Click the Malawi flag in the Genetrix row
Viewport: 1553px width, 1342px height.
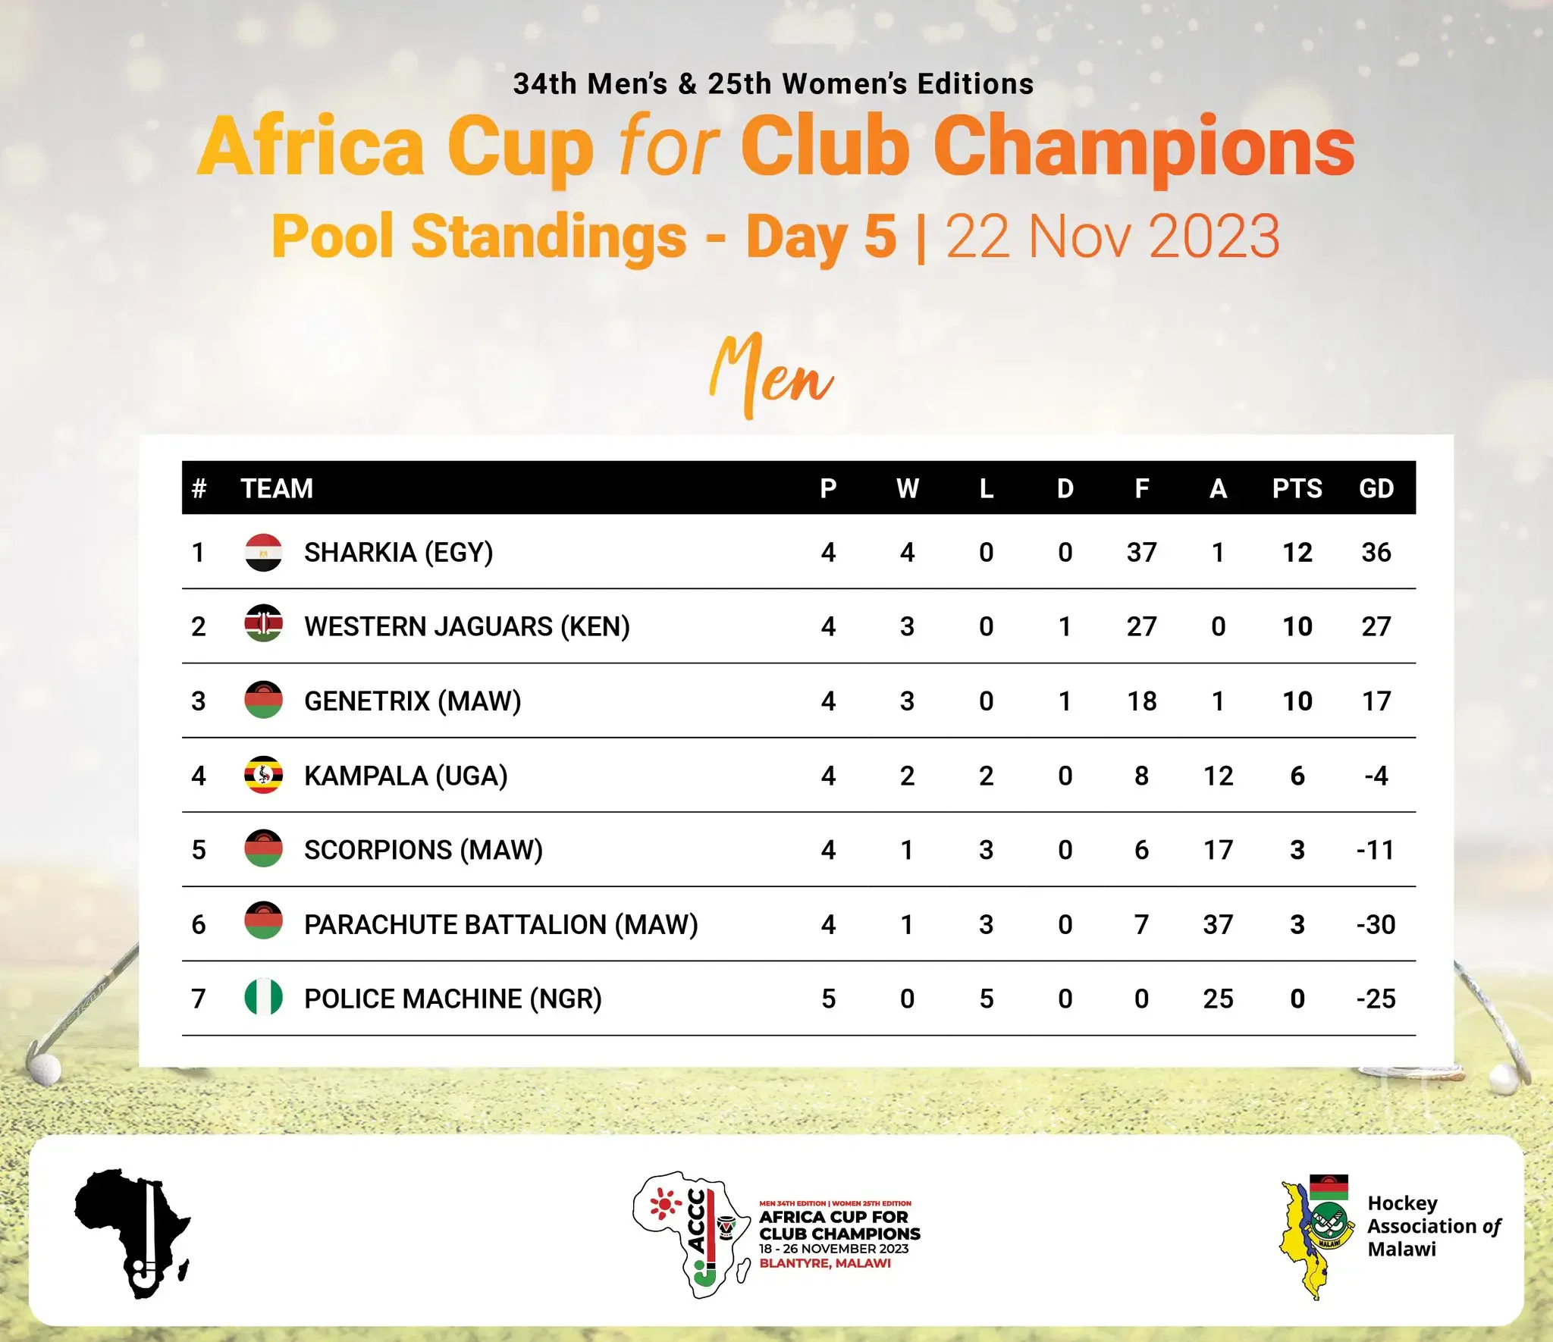coord(263,701)
